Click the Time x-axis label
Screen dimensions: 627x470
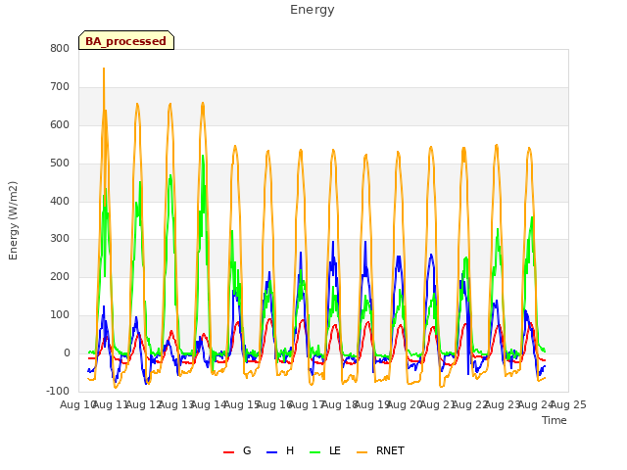click(x=555, y=420)
